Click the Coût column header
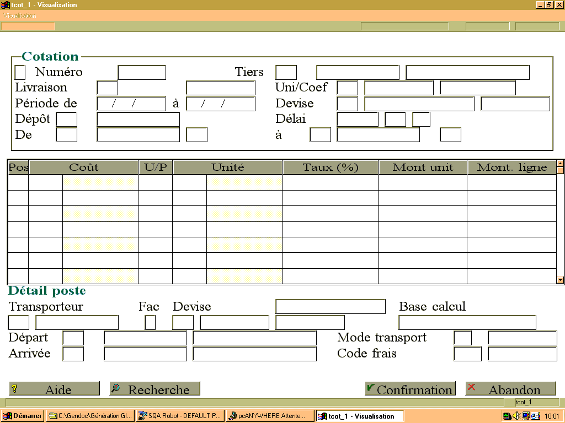Image resolution: width=565 pixels, height=423 pixels. coord(84,167)
